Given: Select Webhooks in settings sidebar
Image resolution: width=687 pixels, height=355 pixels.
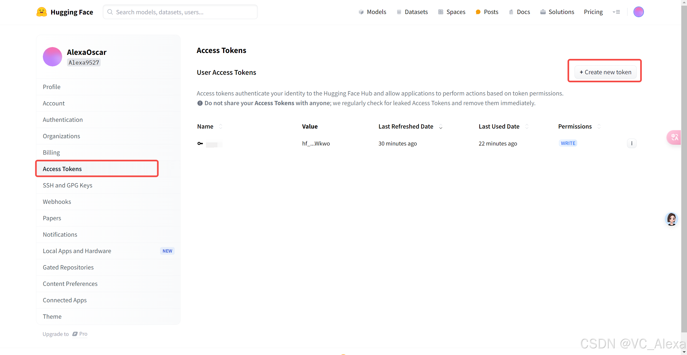Looking at the screenshot, I should pyautogui.click(x=108, y=202).
